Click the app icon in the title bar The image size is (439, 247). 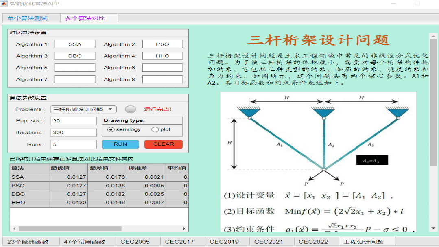tap(5, 3)
